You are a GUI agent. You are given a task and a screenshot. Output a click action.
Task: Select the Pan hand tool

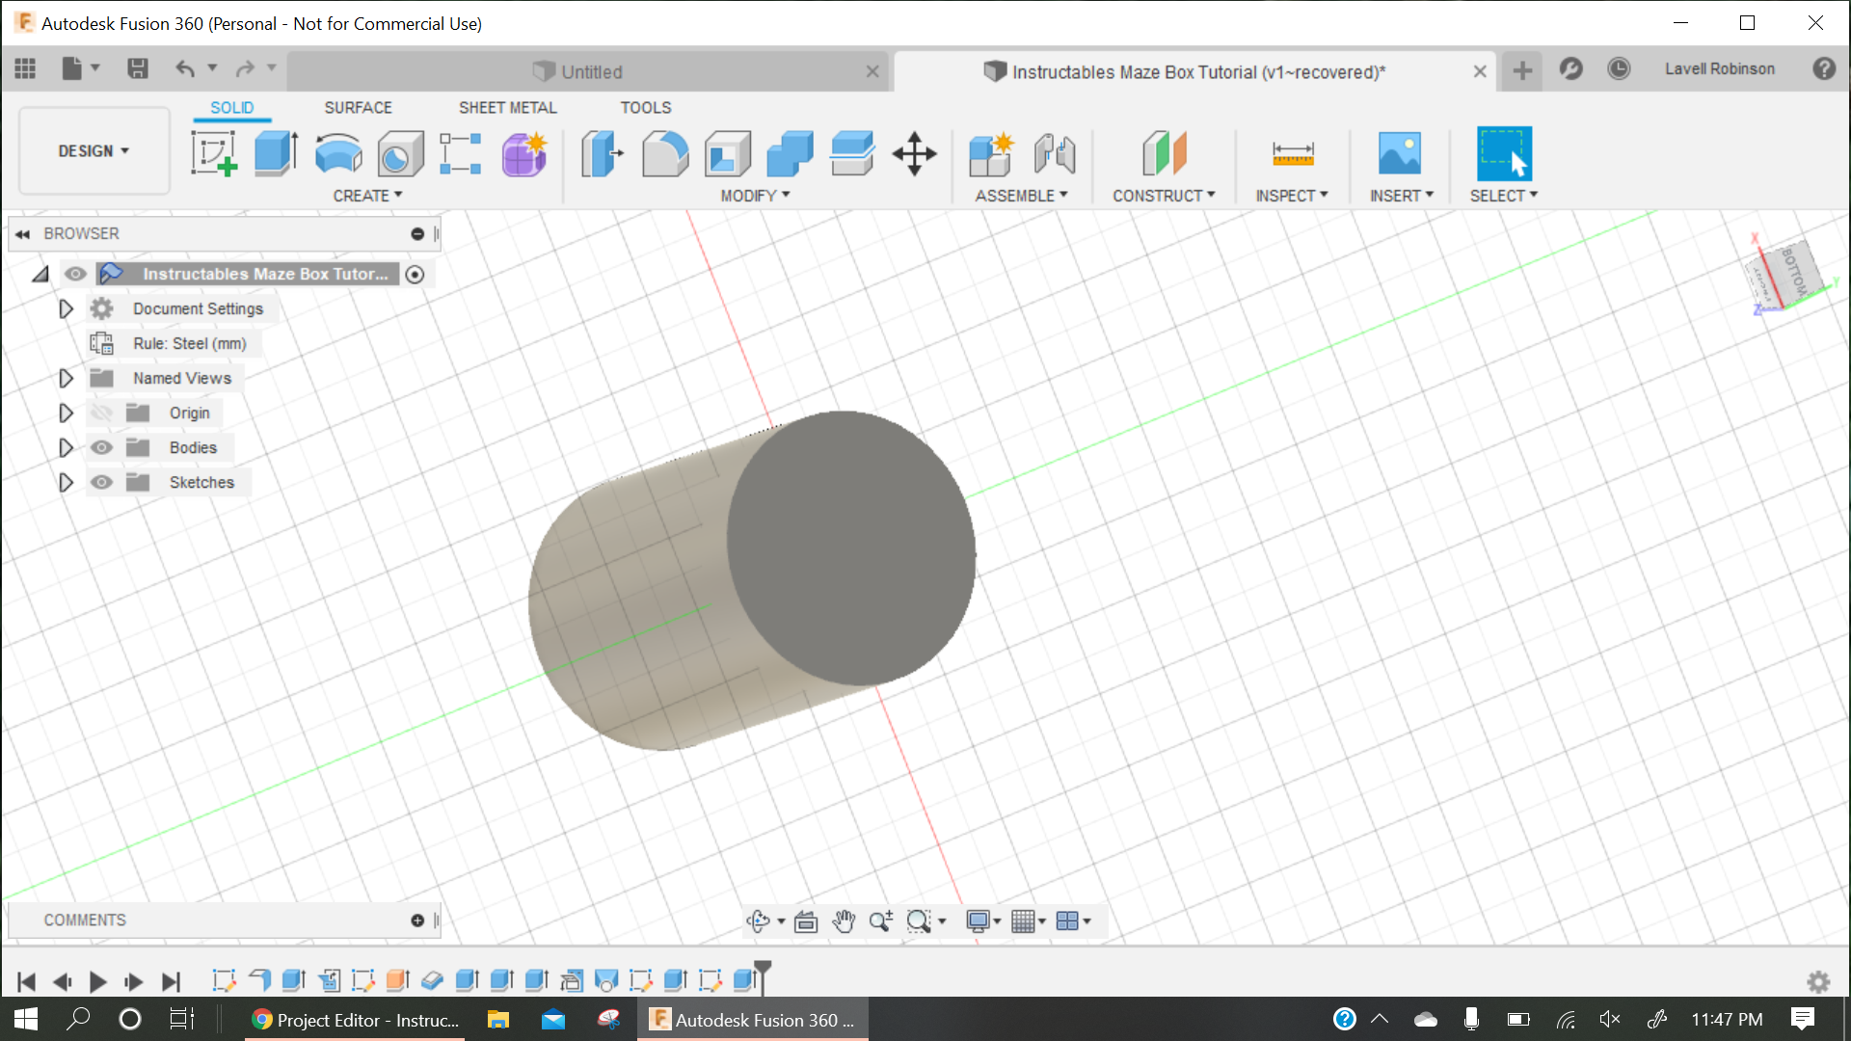click(x=844, y=921)
